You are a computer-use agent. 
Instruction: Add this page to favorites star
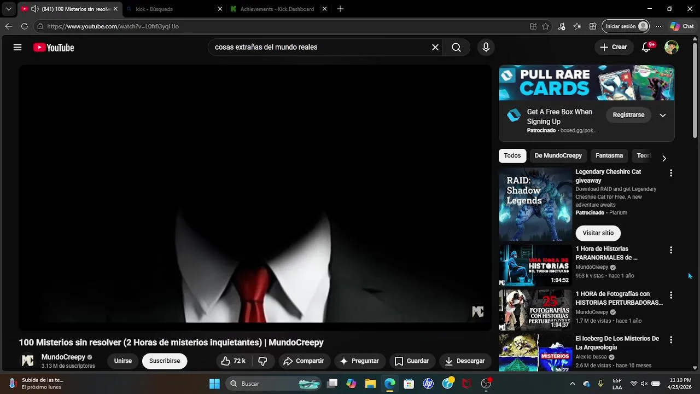coord(545,26)
